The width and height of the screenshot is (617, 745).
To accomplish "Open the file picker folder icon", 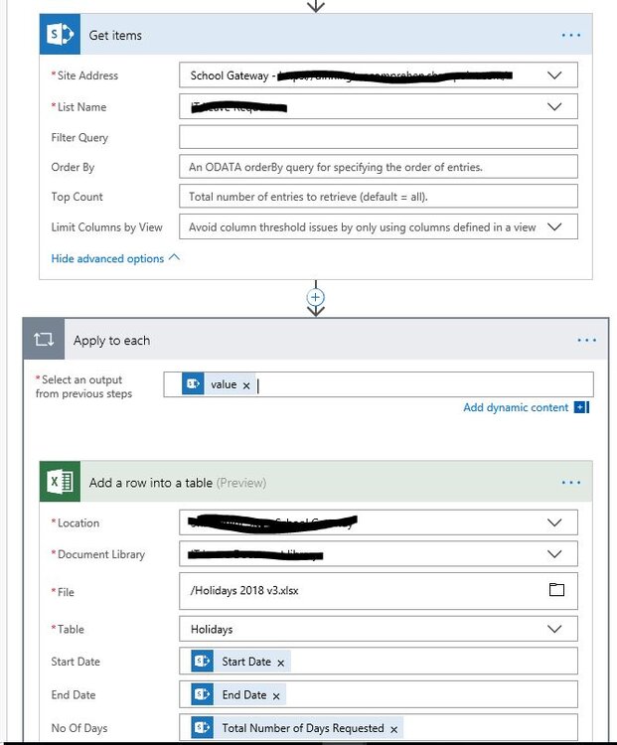I will pos(556,590).
